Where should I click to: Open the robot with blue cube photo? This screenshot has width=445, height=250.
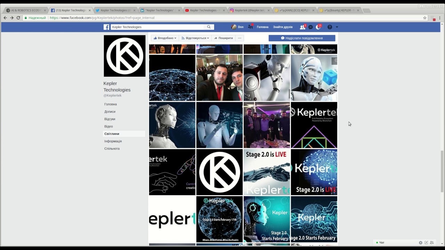(314, 78)
